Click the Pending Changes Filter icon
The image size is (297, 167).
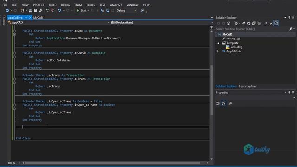click(x=236, y=23)
